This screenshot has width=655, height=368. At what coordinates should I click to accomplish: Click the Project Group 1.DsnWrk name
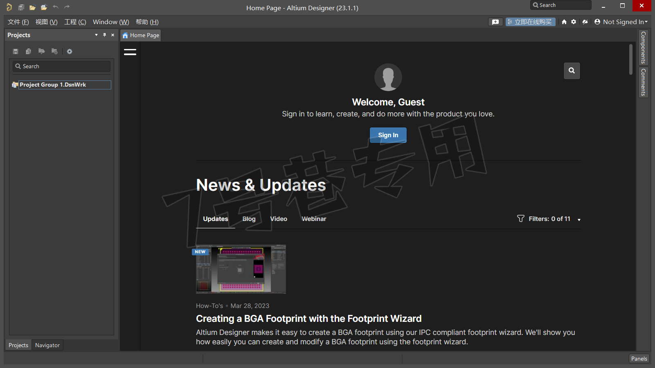coord(53,85)
